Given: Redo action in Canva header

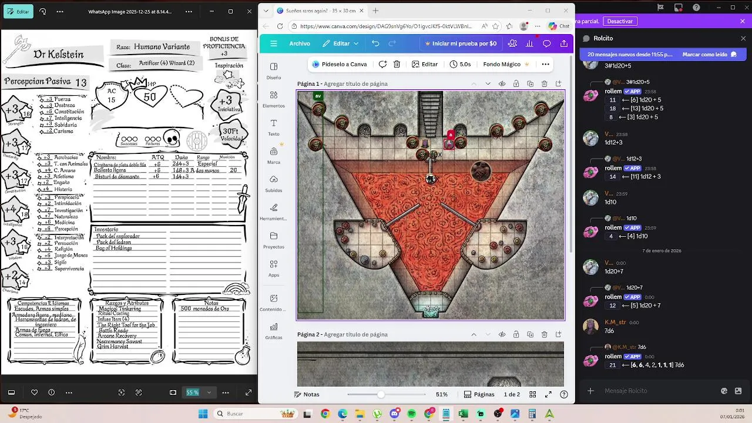Looking at the screenshot, I should pos(392,43).
